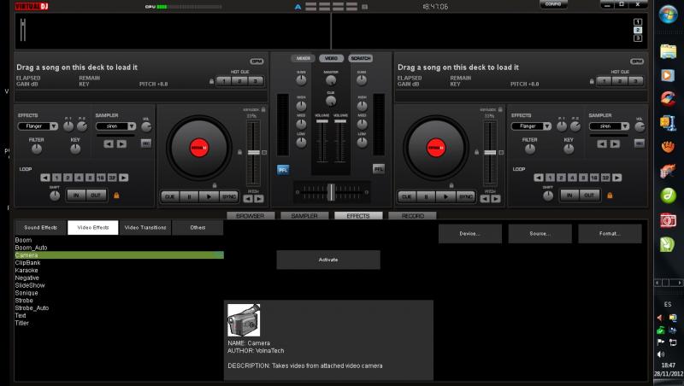The height and width of the screenshot is (386, 684).
Task: Click left deck loop OUT button
Action: [x=96, y=196]
